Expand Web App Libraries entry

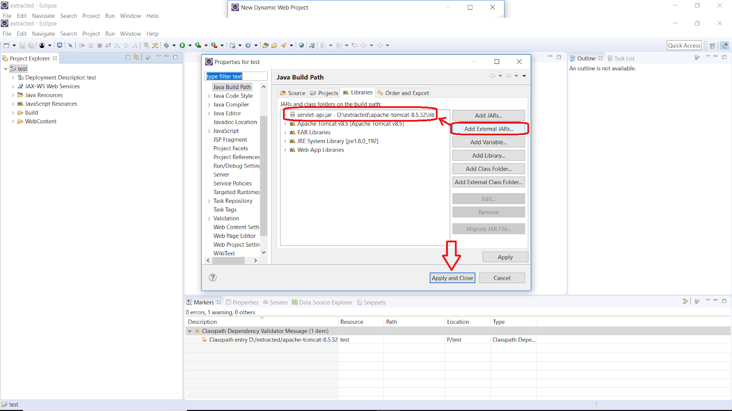click(x=285, y=150)
